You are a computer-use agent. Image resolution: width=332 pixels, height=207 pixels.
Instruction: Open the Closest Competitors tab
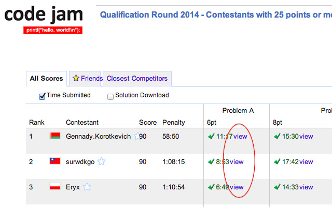137,79
